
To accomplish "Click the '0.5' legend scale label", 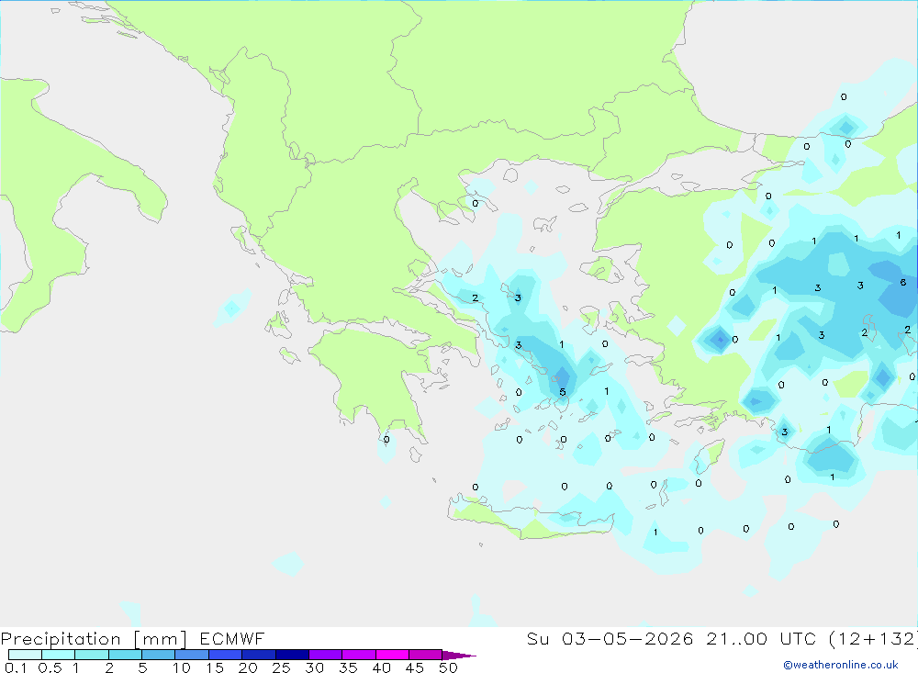I will (x=50, y=667).
